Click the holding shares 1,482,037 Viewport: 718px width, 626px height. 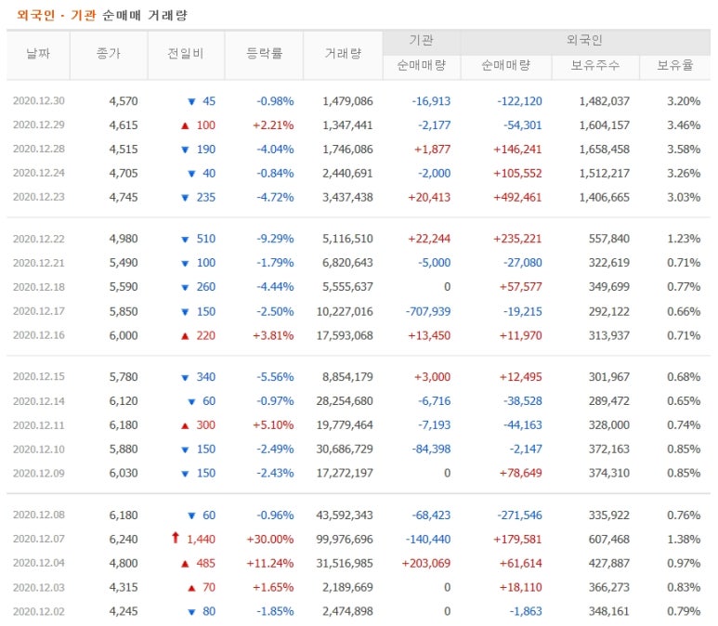click(x=605, y=101)
